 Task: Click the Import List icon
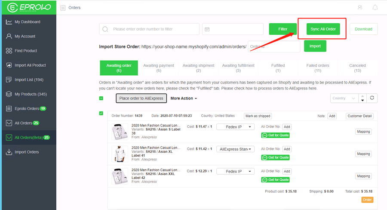click(x=9, y=80)
